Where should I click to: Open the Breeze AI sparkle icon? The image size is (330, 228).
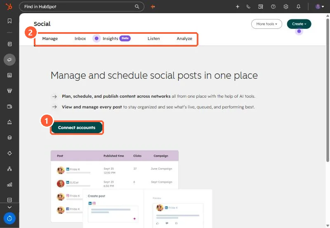click(x=153, y=7)
